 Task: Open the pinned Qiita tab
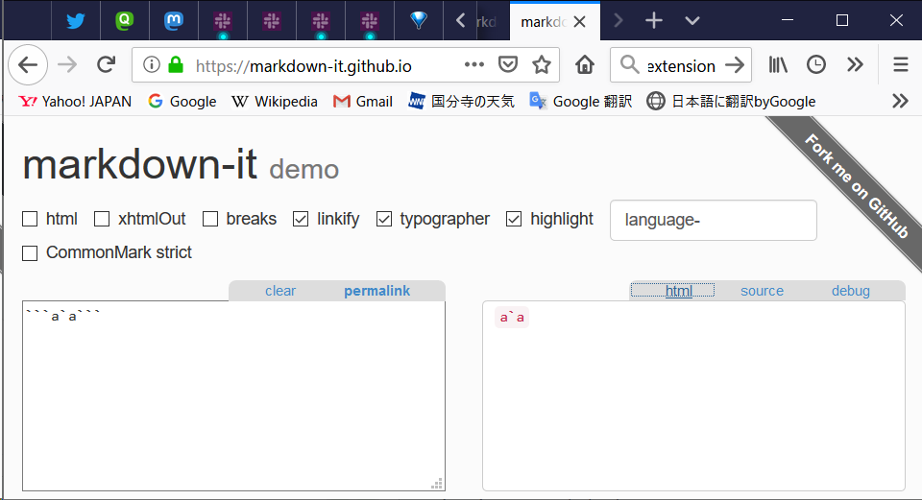pos(124,21)
